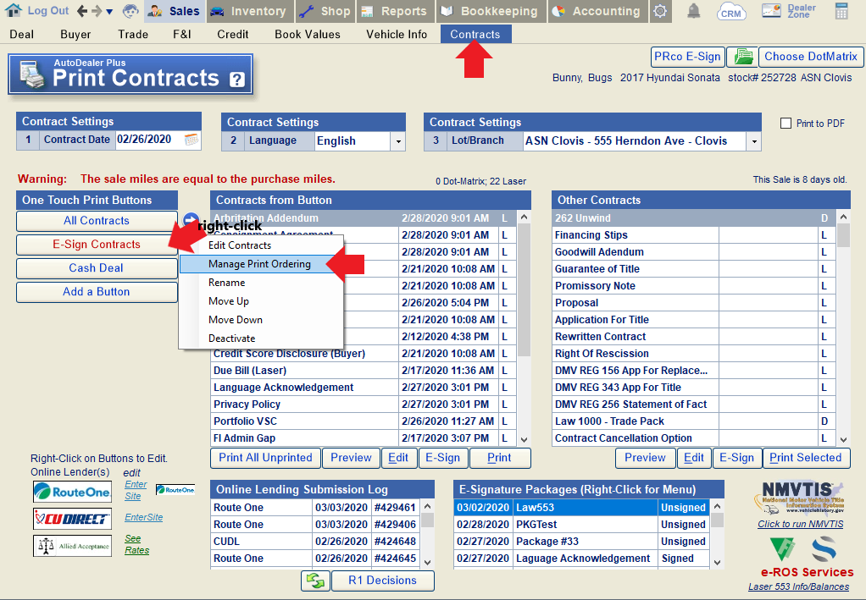866x600 pixels.
Task: Click into the Contract Date field
Action: coord(149,140)
